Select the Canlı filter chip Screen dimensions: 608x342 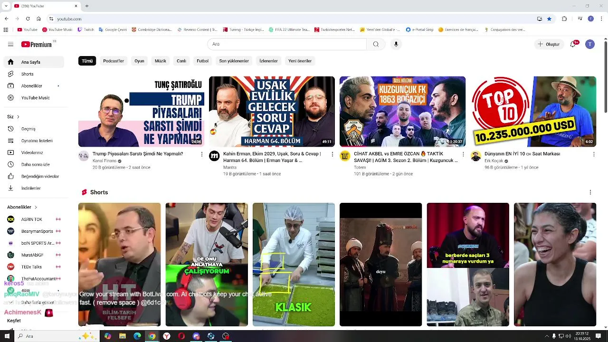coord(181,61)
